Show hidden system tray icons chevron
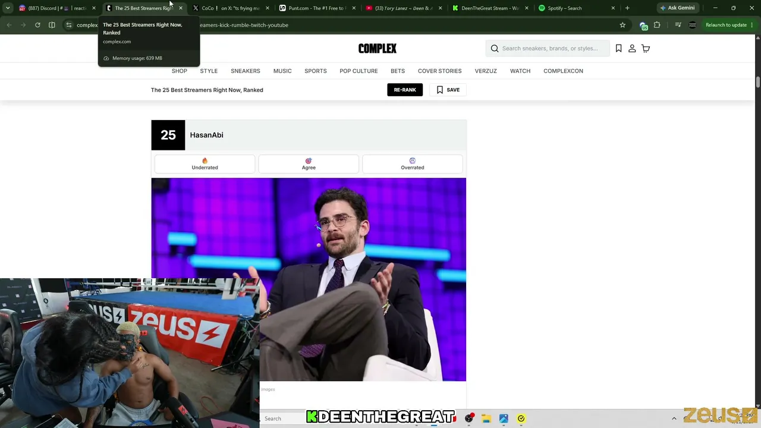This screenshot has width=761, height=428. [x=674, y=418]
